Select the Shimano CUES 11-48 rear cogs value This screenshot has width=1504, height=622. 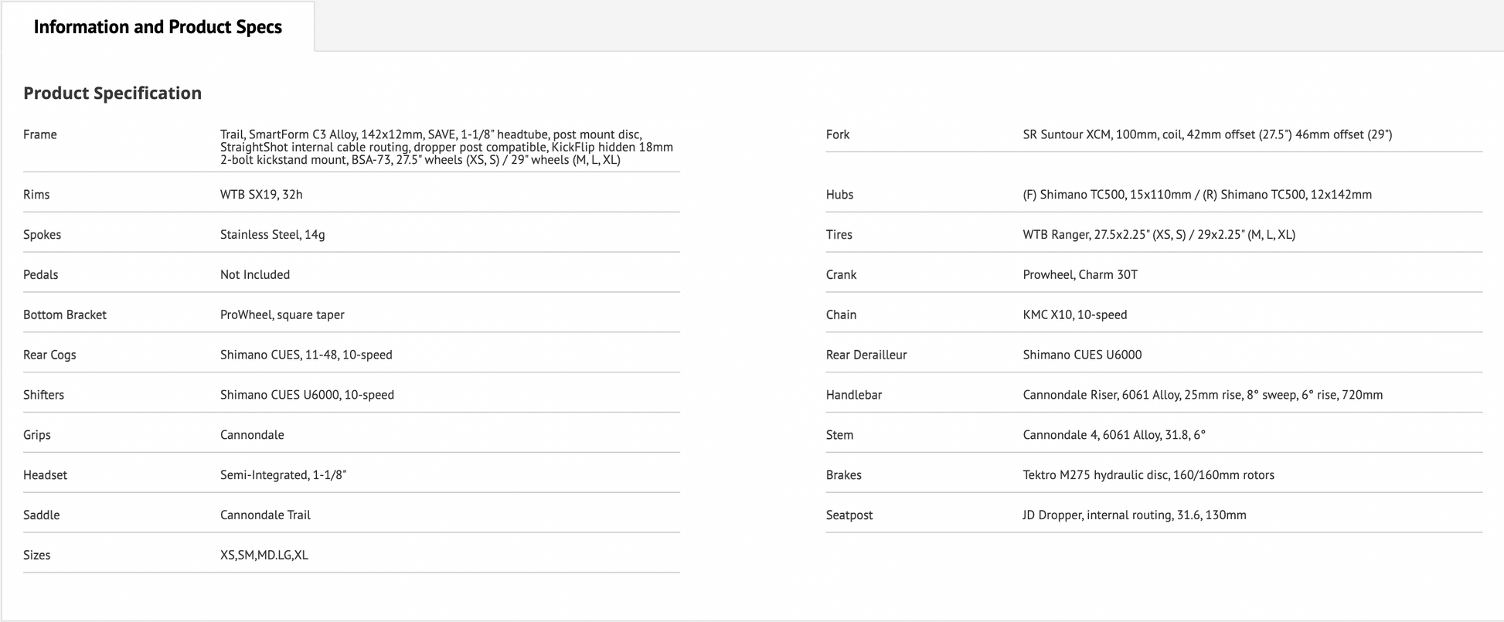306,355
